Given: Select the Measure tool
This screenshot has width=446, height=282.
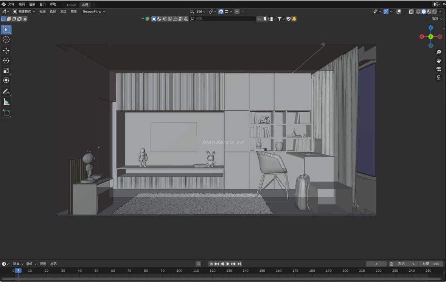Looking at the screenshot, I should (x=6, y=102).
